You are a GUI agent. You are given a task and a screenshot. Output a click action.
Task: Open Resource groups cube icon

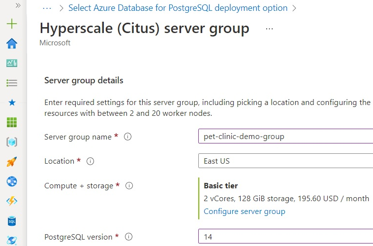coord(12,142)
